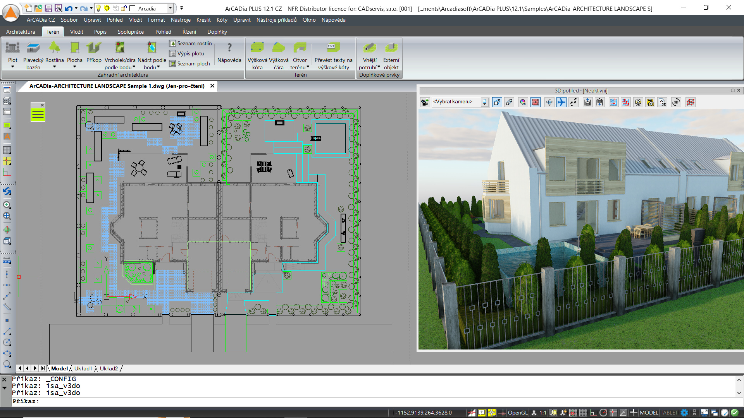Screen dimensions: 744x418
Task: Click the footsteps walk mode icon
Action: coord(573,102)
